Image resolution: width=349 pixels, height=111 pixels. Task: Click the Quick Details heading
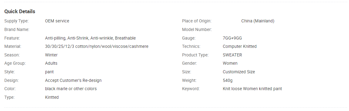(20, 11)
